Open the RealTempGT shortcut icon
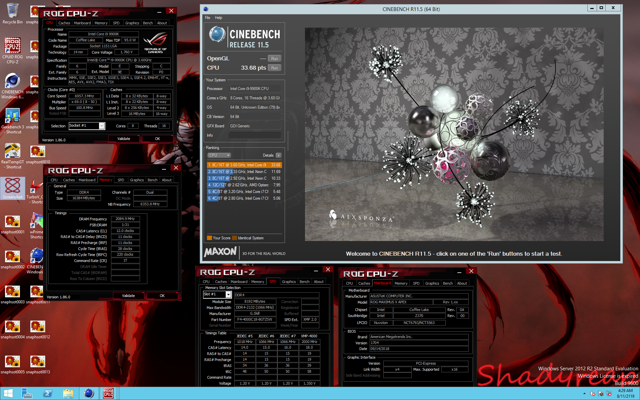 (x=12, y=156)
